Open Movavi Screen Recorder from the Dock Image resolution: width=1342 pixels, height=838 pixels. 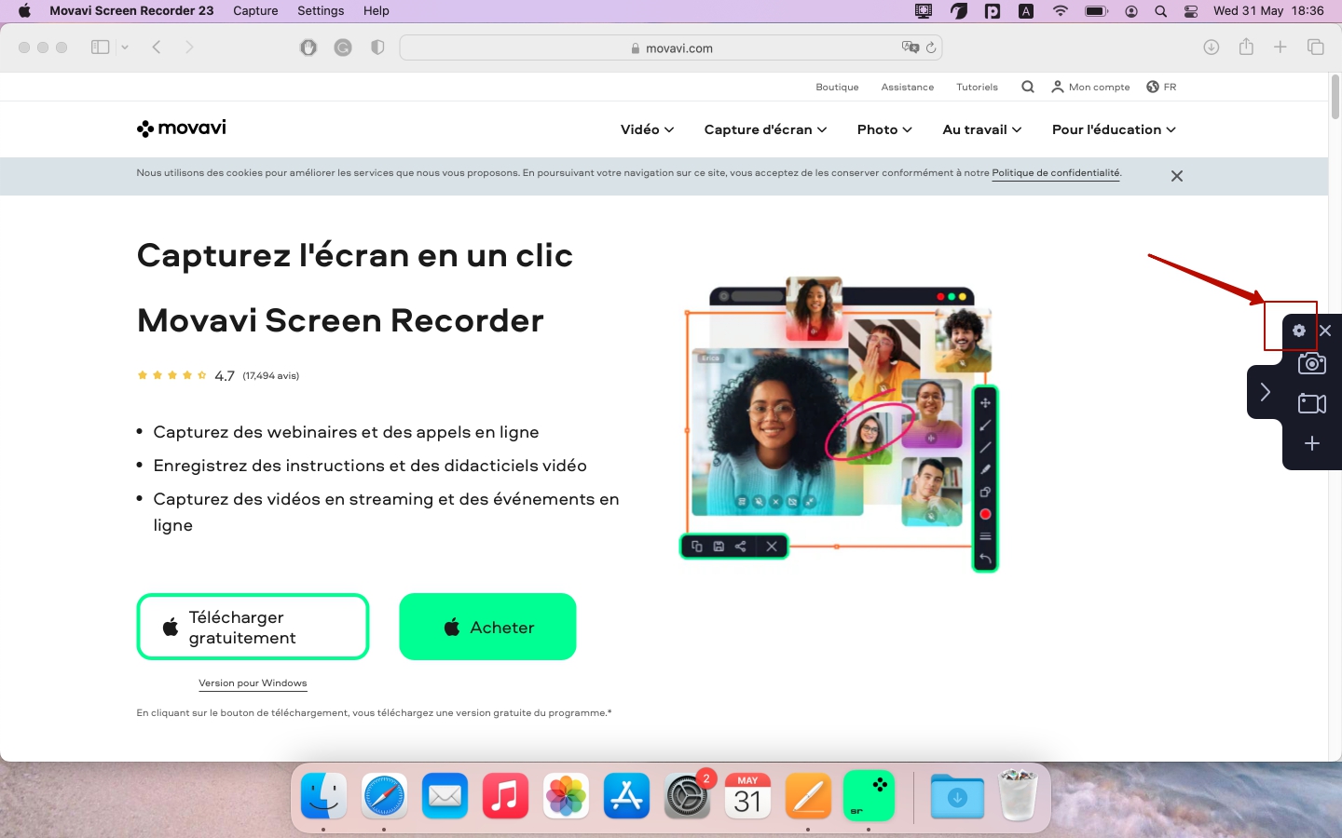tap(869, 796)
